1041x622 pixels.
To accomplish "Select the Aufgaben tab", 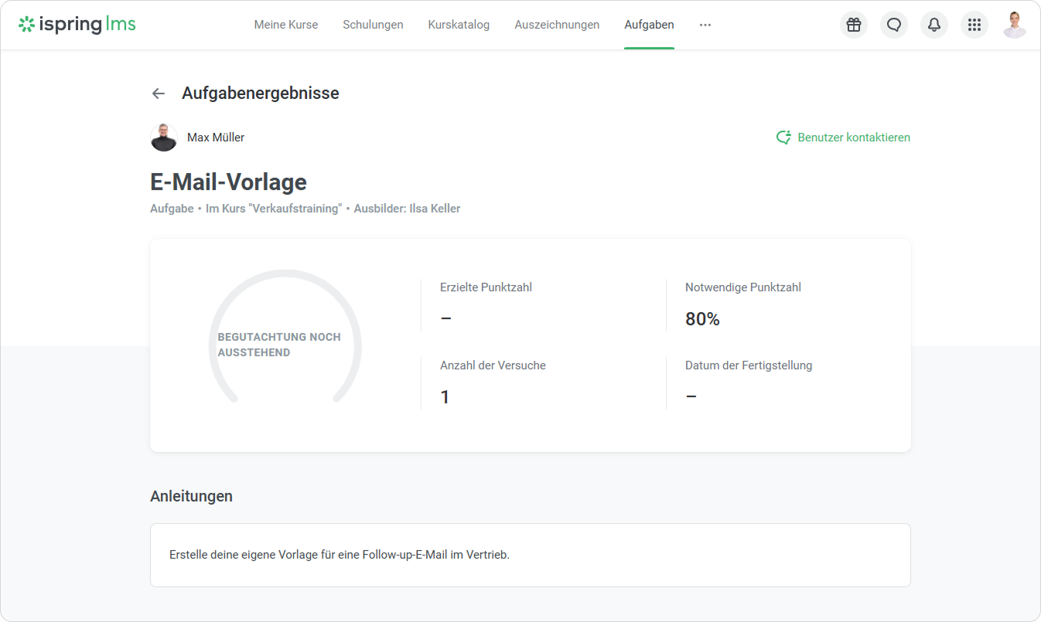I will tap(649, 25).
